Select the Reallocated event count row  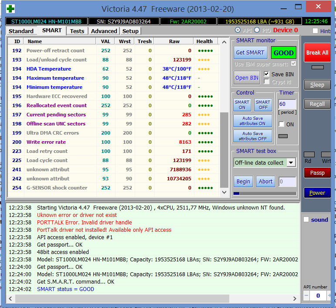click(x=114, y=105)
